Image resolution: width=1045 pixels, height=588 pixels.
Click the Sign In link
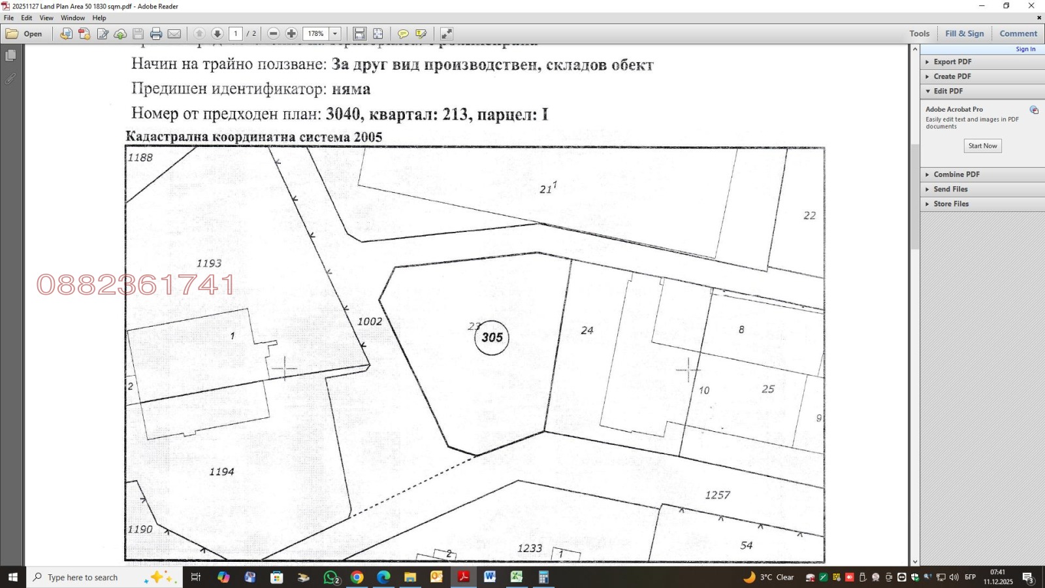click(1025, 49)
